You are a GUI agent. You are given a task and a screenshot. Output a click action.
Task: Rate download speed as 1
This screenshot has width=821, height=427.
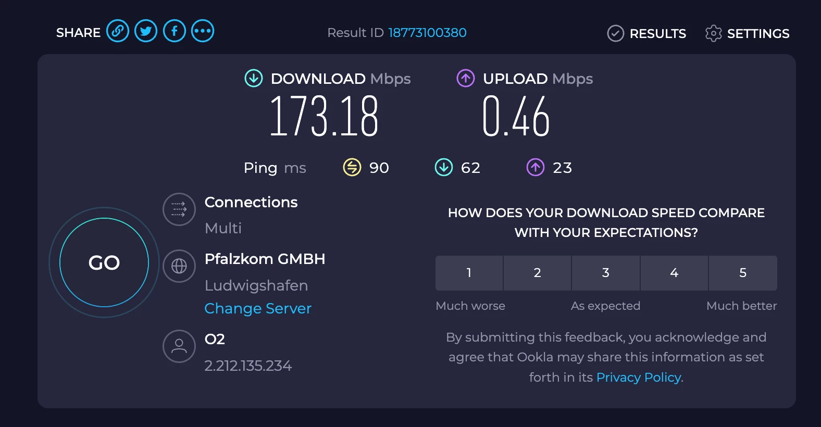coord(469,273)
